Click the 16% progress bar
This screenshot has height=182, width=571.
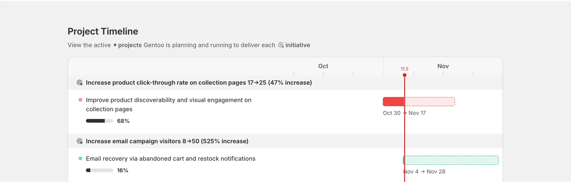point(100,170)
